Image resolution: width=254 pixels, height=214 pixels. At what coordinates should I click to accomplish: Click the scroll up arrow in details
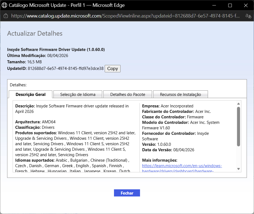pos(238,104)
